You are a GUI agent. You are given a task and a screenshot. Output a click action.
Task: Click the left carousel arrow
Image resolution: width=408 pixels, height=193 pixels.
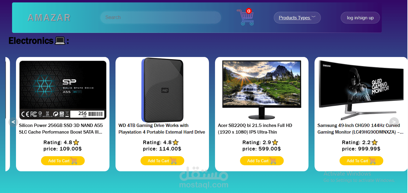pyautogui.click(x=13, y=122)
